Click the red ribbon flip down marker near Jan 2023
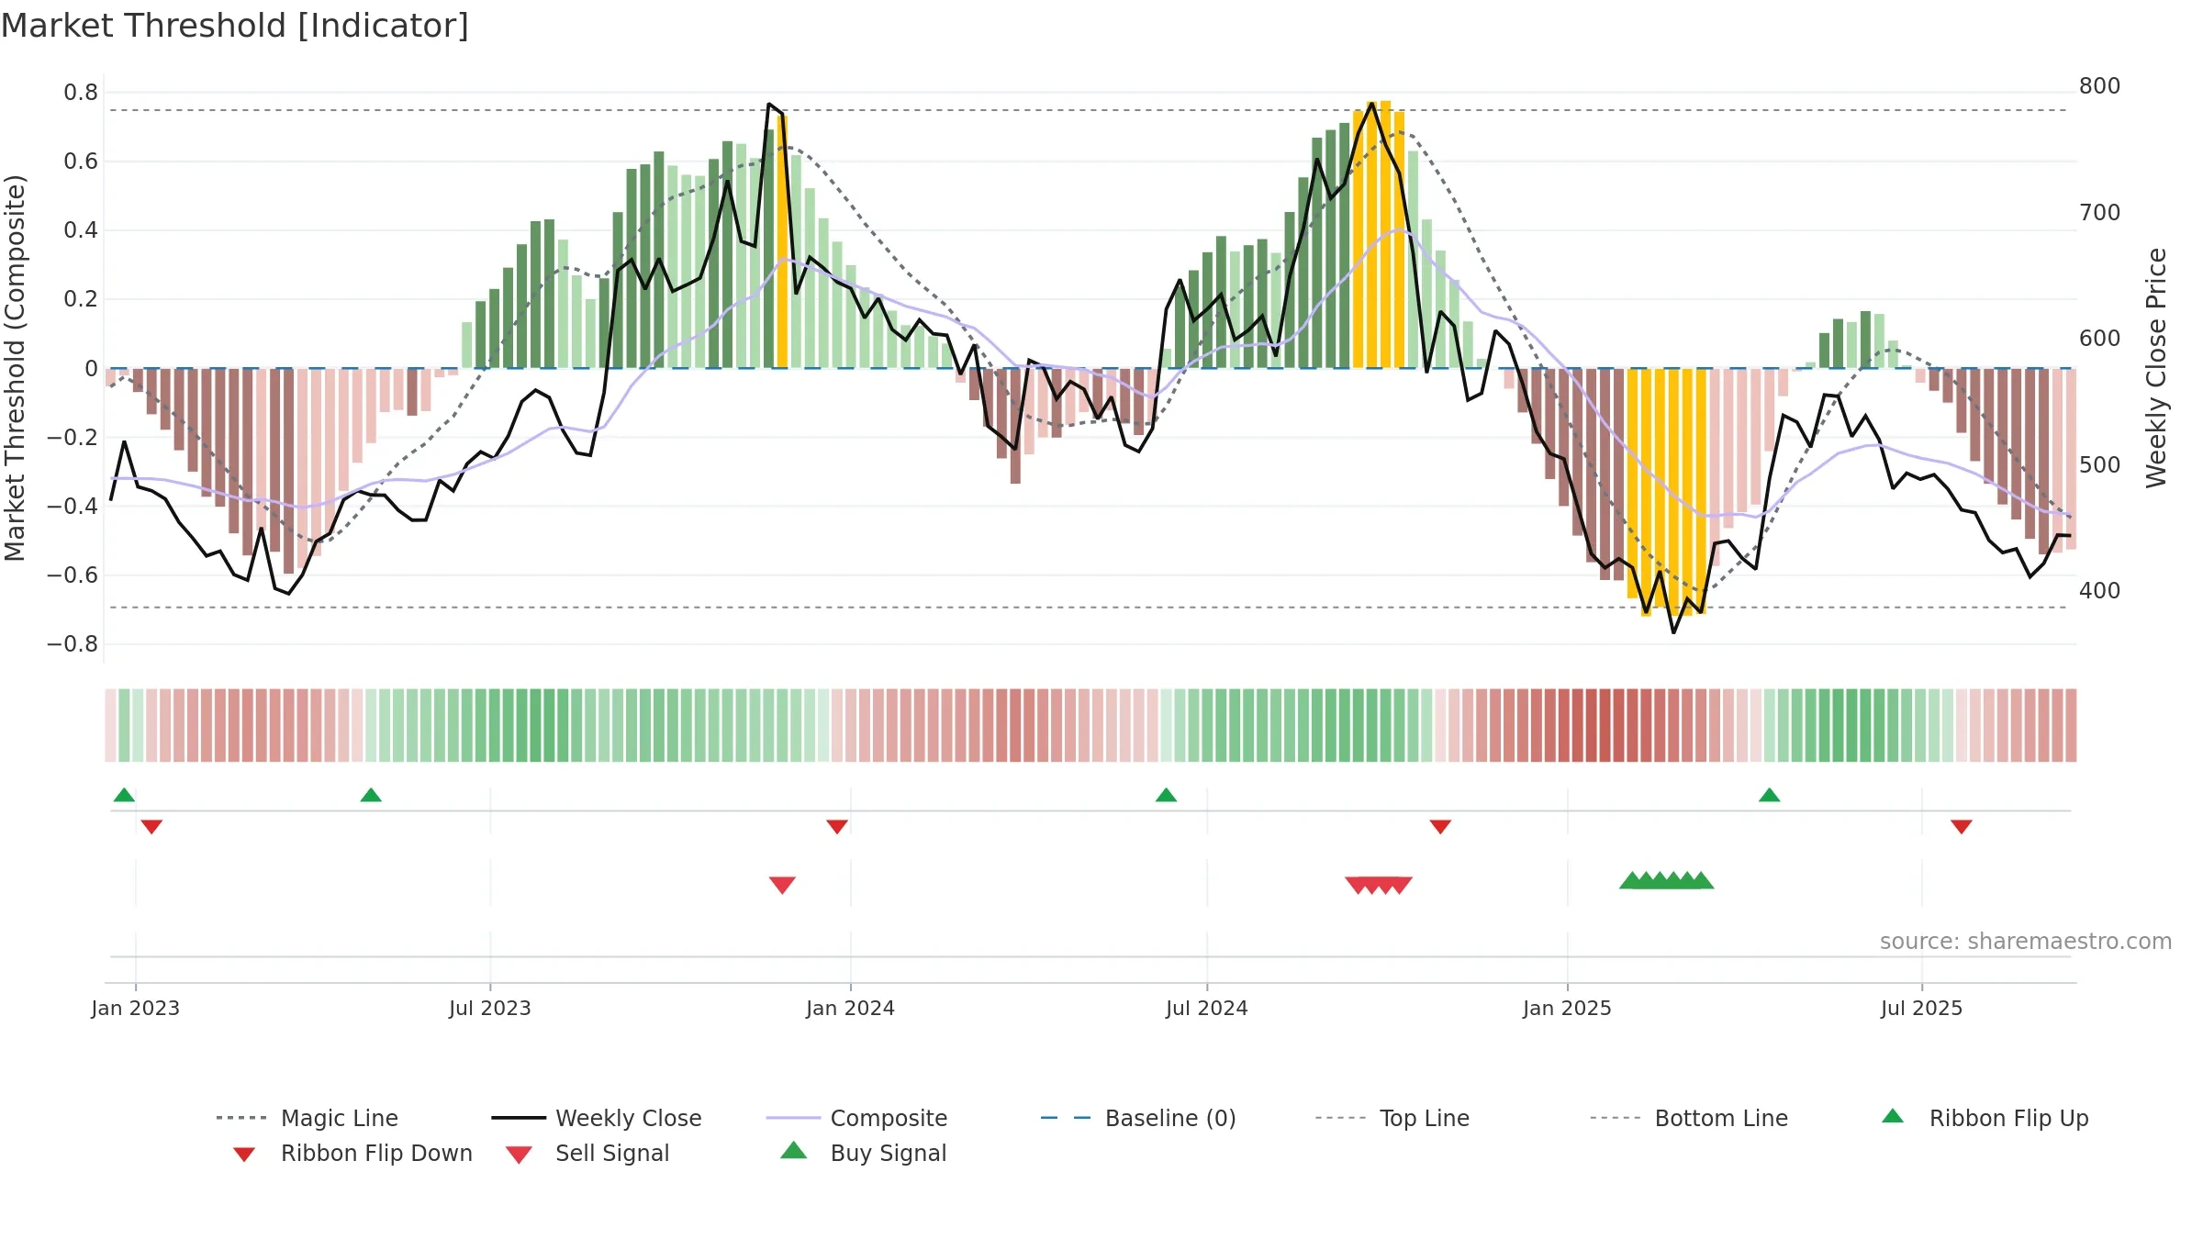Screen dimensions: 2203x1239 pos(151,827)
